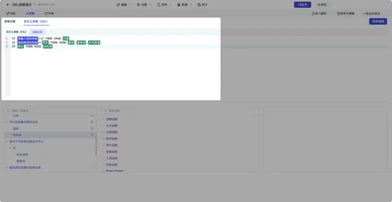Focus the function search field
Image resolution: width=392 pixels, height=202 pixels.
coord(180,110)
